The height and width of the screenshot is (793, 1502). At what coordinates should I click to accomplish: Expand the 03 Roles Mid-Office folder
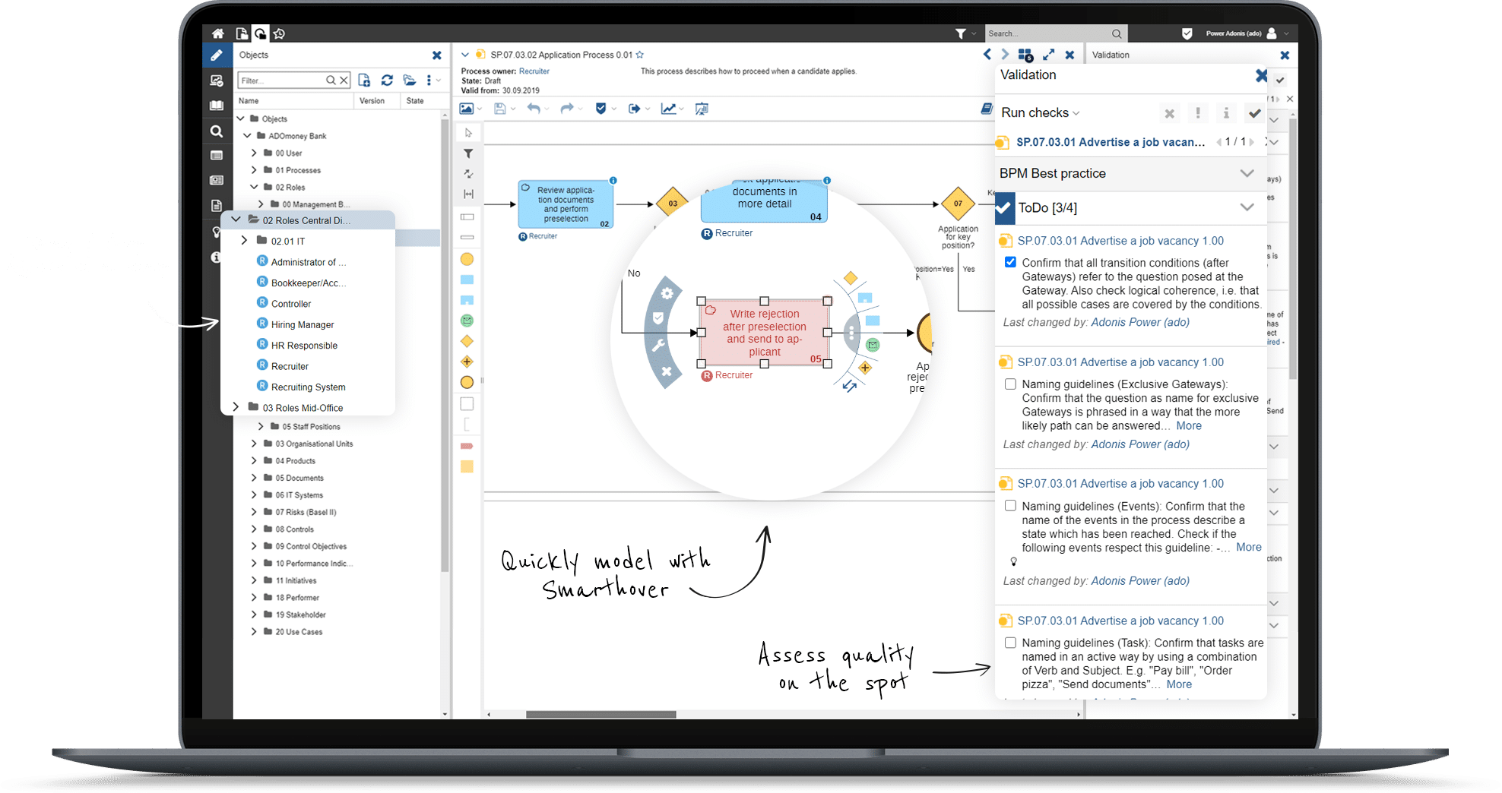[236, 407]
